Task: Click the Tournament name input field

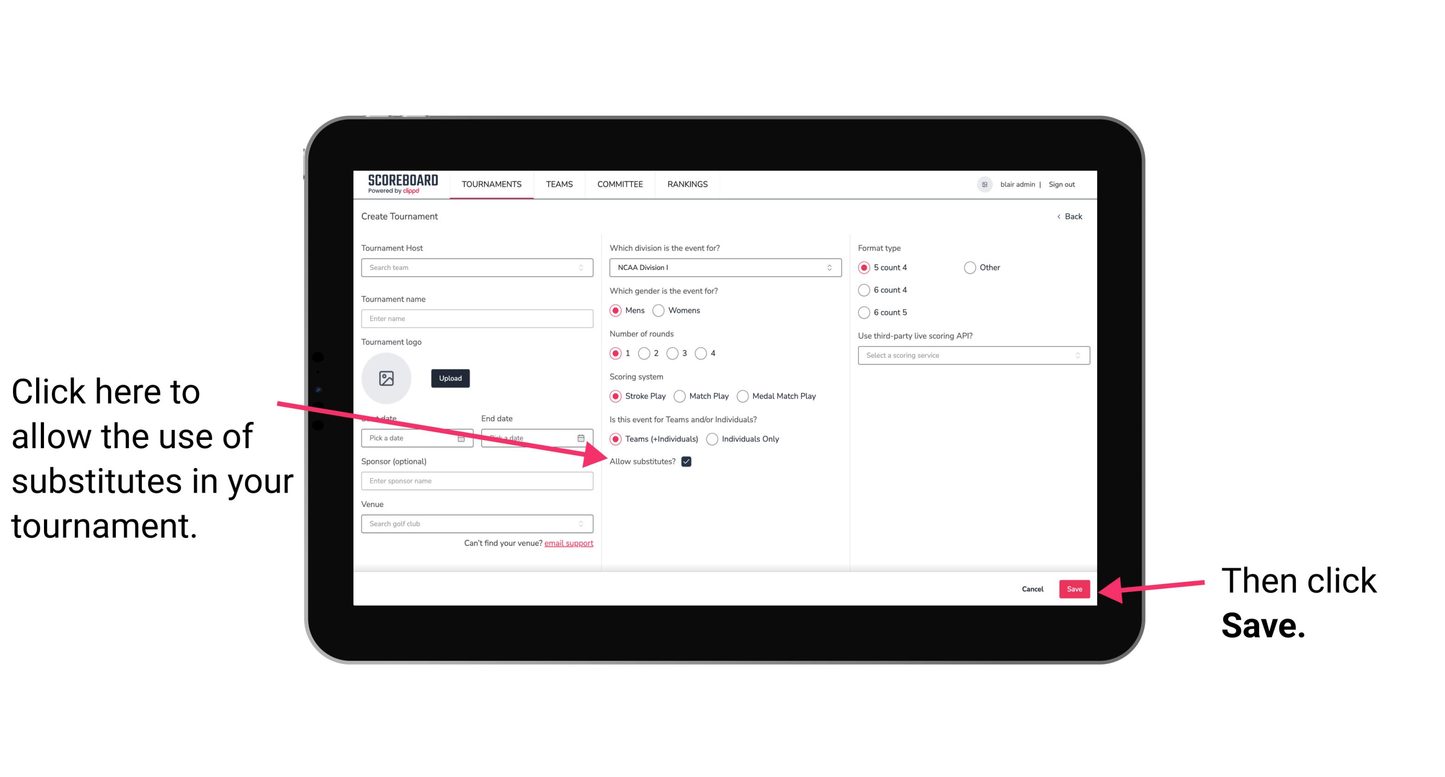Action: [478, 319]
